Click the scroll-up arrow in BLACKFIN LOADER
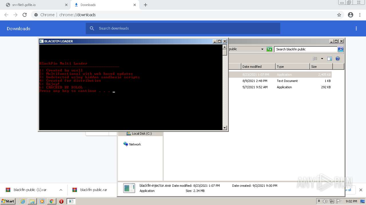Viewport: 366px width, 205px height. pyautogui.click(x=225, y=47)
